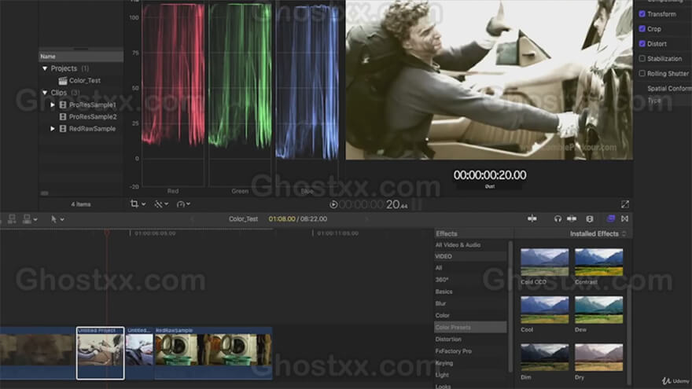Click the yellow 01:08.00 timeline timecode display
This screenshot has height=389, width=692.
click(x=282, y=218)
